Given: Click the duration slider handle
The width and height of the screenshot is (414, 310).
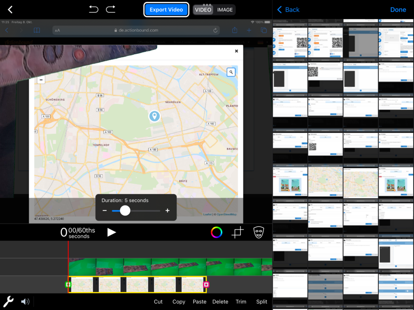Looking at the screenshot, I should coord(125,211).
